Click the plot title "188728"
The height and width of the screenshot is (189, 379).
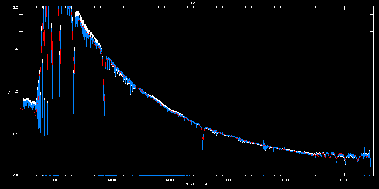pos(196,3)
